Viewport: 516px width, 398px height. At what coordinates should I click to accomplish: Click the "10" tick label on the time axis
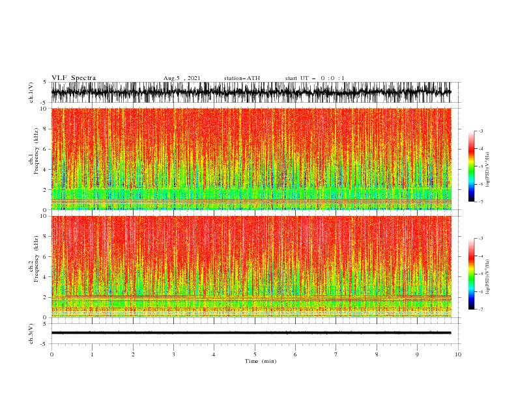458,354
